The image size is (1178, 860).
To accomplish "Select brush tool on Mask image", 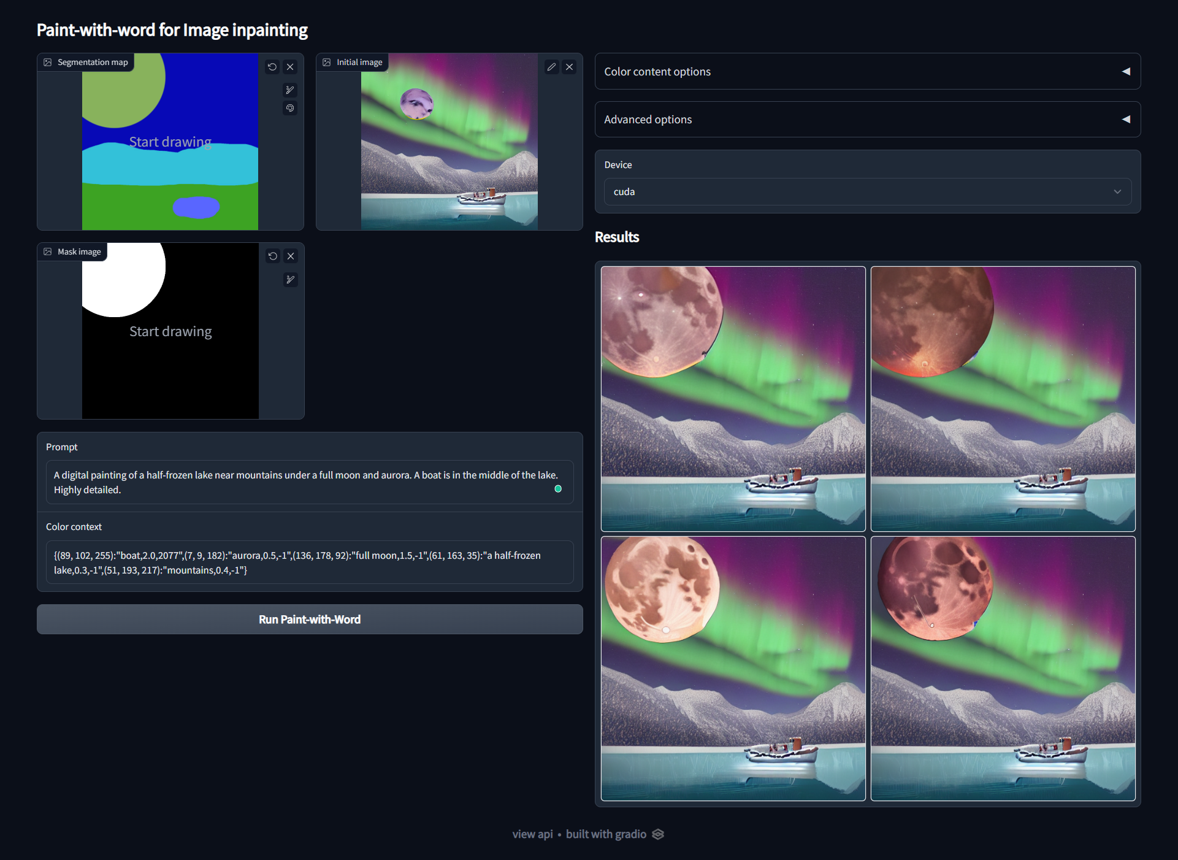I will [x=291, y=280].
